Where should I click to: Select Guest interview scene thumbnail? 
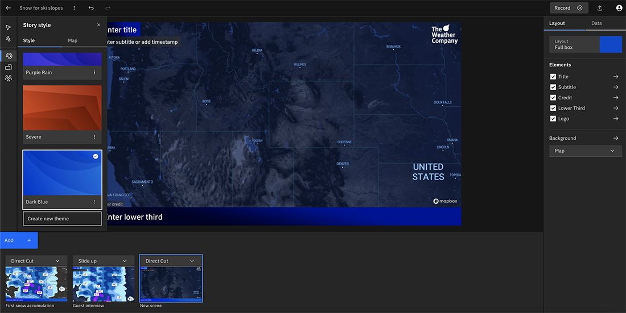click(x=104, y=284)
